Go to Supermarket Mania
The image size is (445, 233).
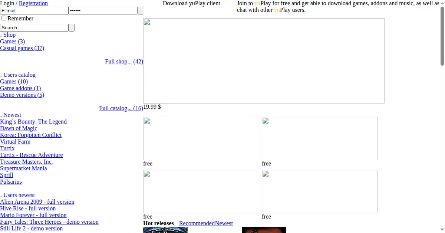(x=23, y=168)
